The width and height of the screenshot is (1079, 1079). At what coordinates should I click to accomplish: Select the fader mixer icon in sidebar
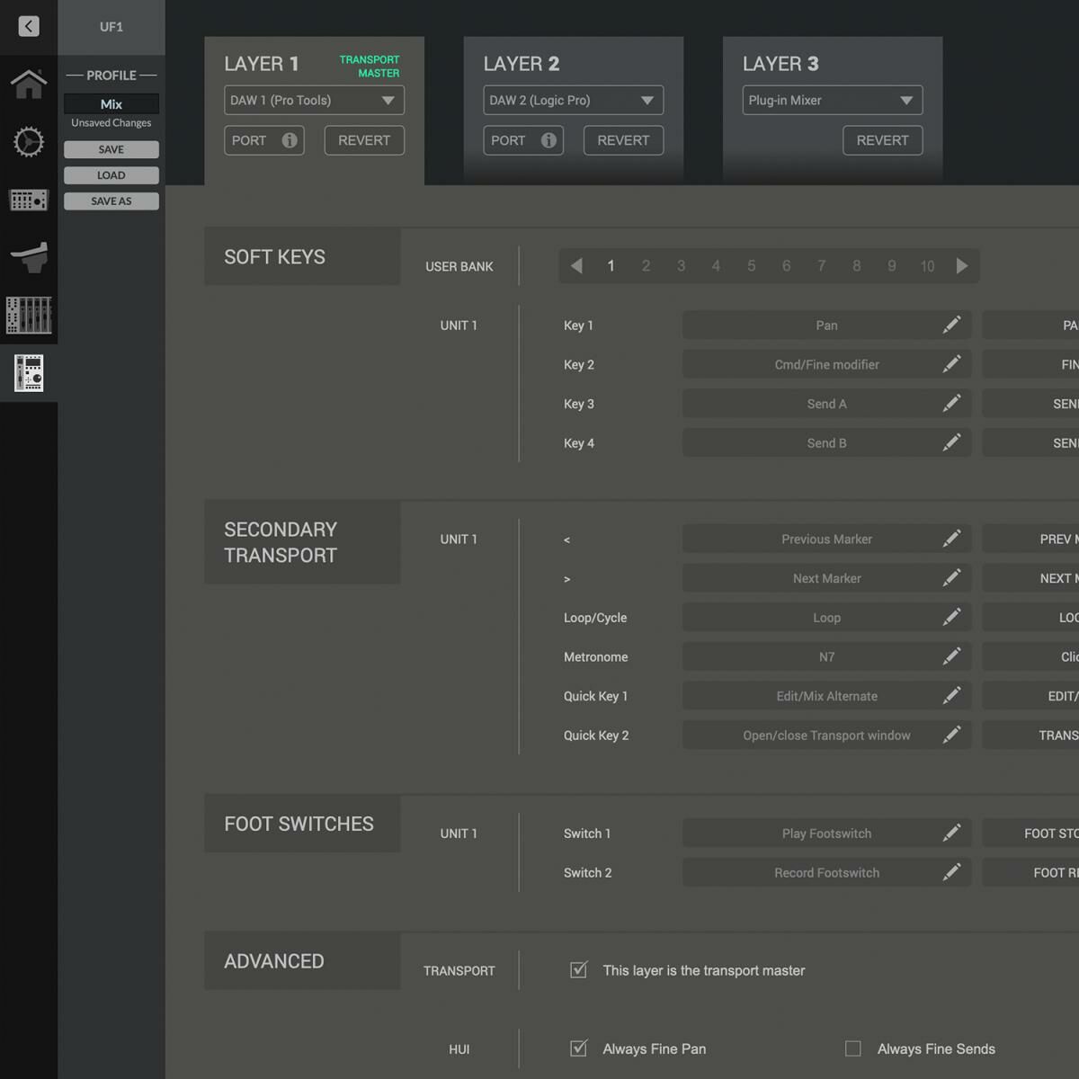coord(29,315)
